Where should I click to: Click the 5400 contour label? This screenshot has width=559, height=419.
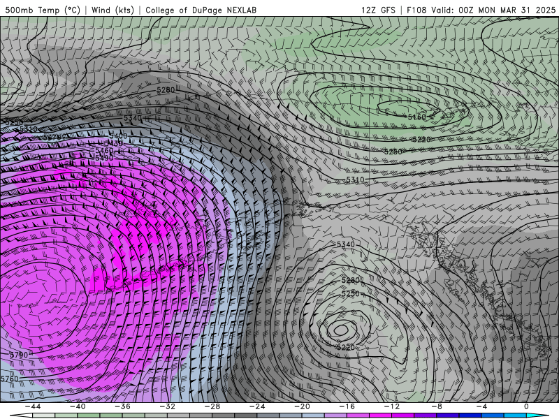(x=118, y=136)
